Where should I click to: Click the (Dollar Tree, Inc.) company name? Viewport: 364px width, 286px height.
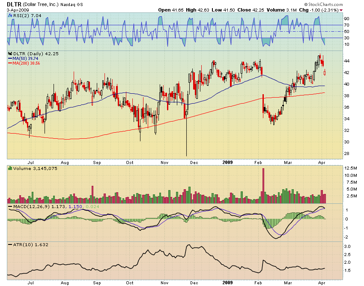41,4
